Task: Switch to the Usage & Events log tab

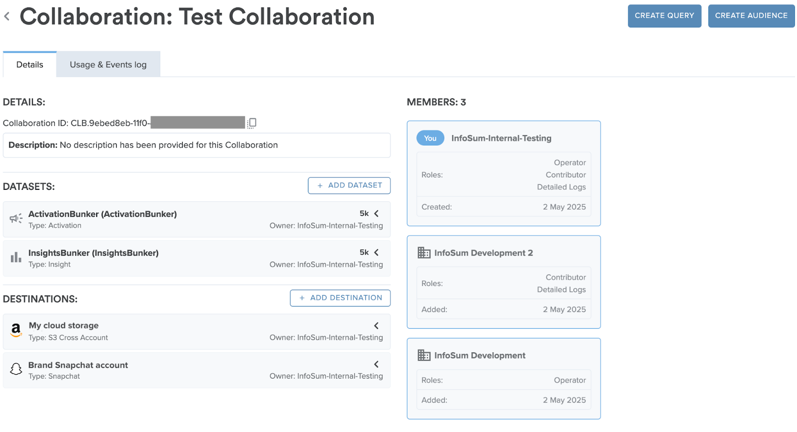Action: tap(108, 64)
